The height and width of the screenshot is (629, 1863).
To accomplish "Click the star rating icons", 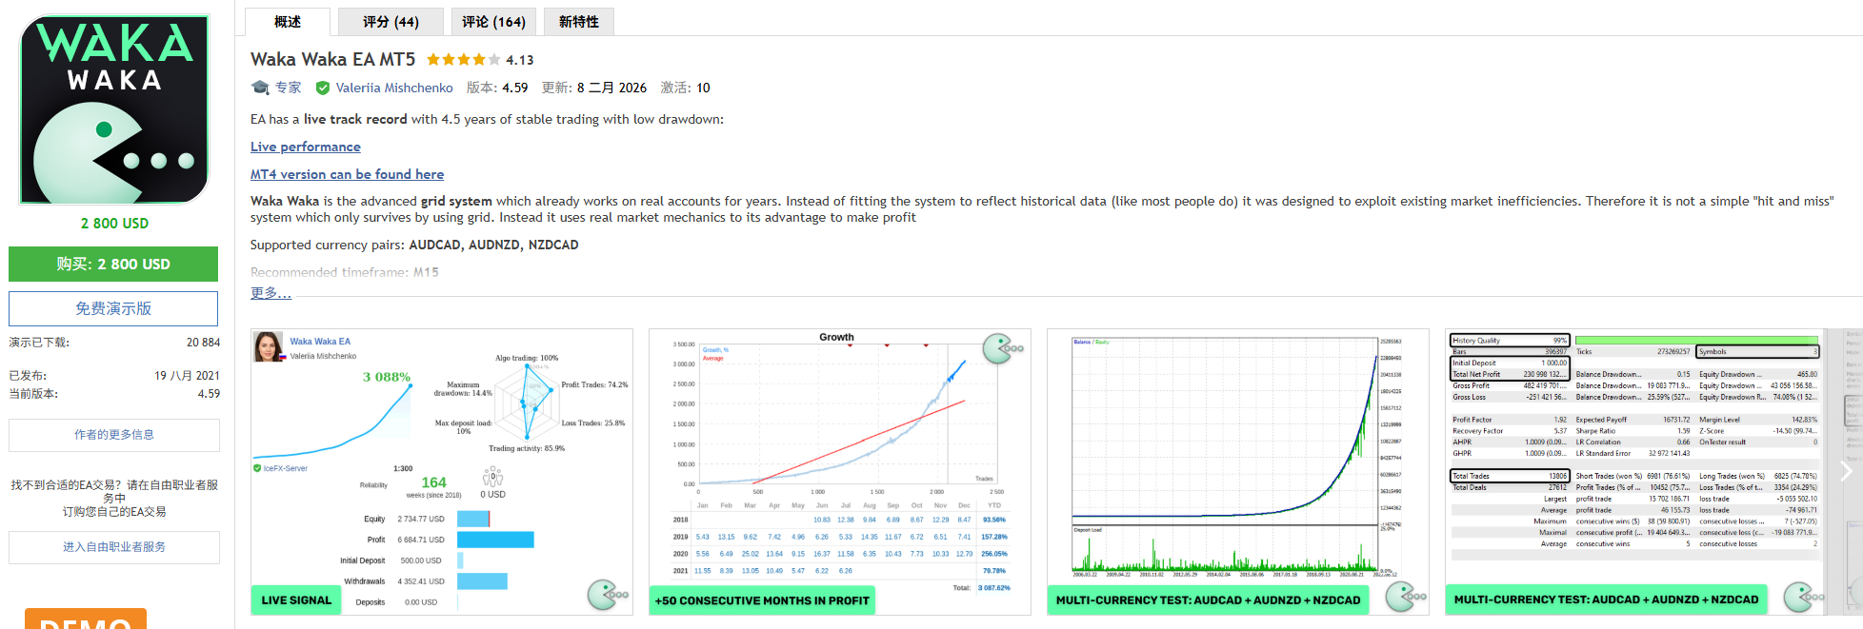I will (463, 60).
